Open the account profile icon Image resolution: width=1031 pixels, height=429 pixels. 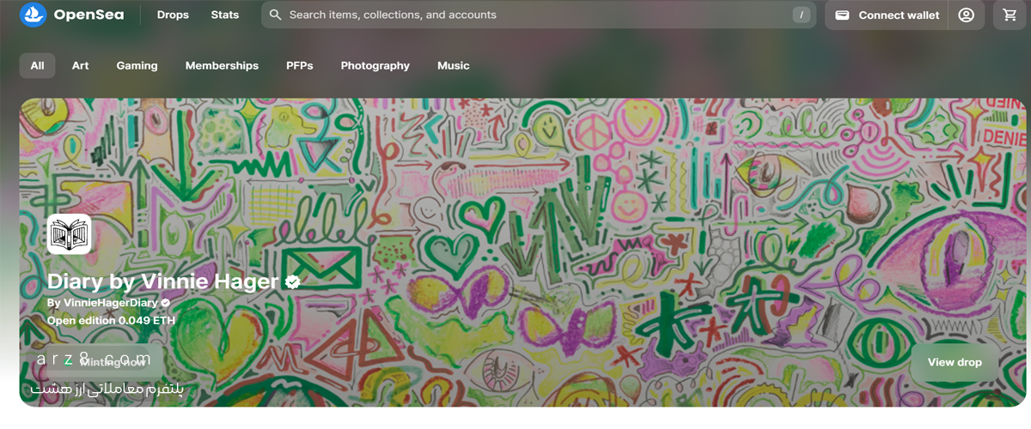point(967,15)
